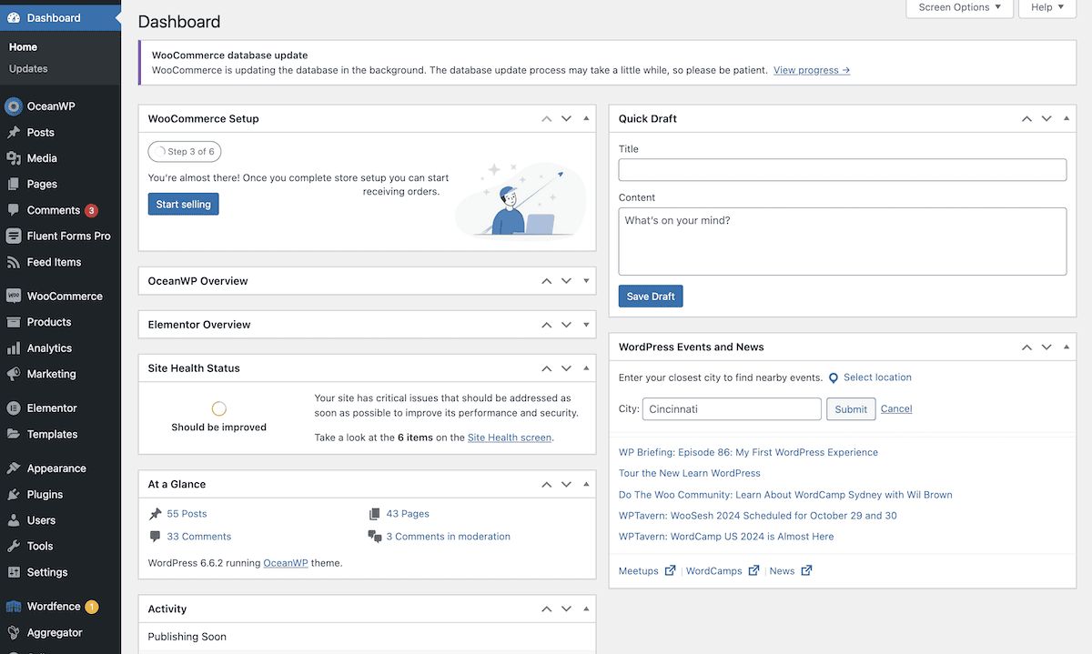Move At a Glance panel down
This screenshot has width=1092, height=654.
(x=566, y=484)
